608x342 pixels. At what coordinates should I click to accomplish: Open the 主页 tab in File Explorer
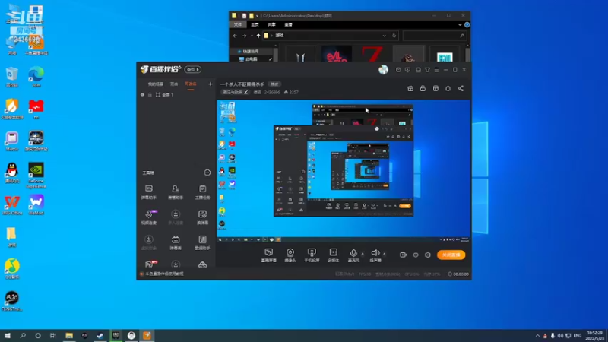pyautogui.click(x=255, y=24)
